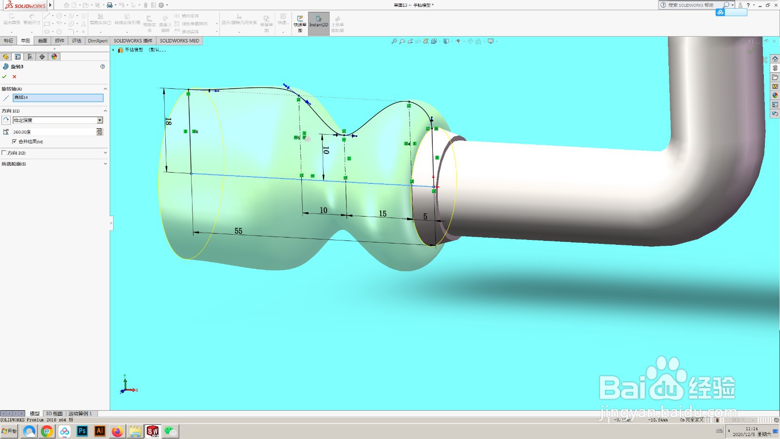This screenshot has width=780, height=439.
Task: Click the Zoom to Fit icon
Action: click(x=394, y=41)
